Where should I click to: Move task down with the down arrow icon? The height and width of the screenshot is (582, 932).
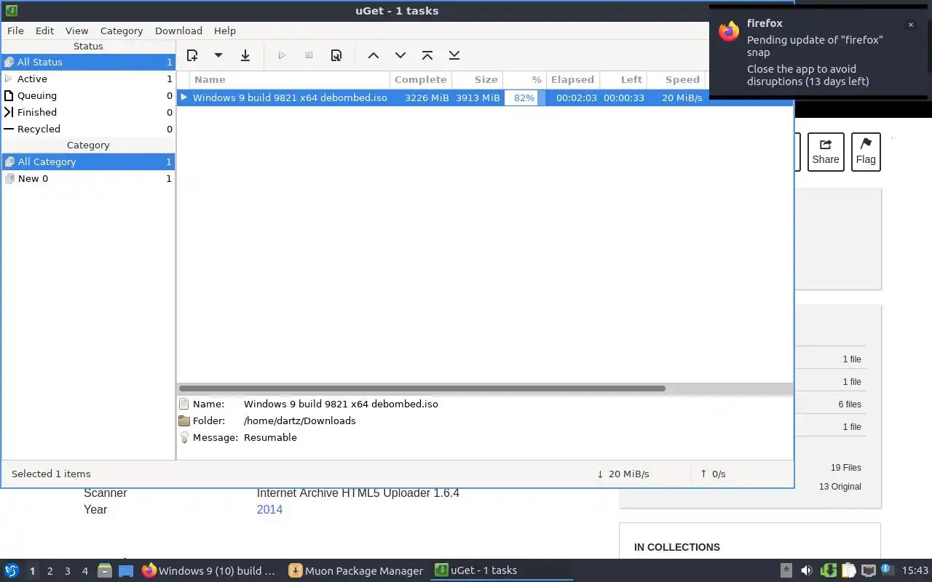click(x=400, y=55)
